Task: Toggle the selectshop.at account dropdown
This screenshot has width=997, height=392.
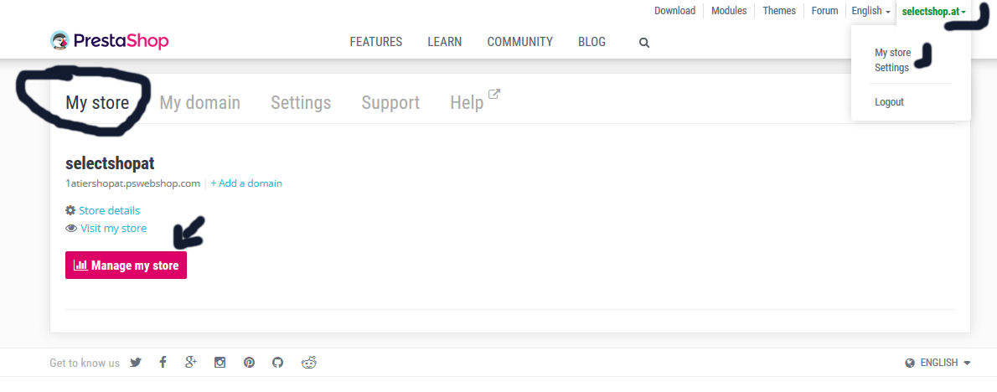Action: coord(933,12)
